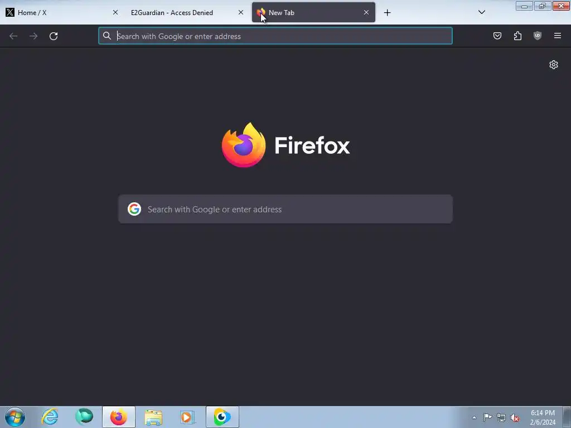Click the muted volume tray icon
The width and height of the screenshot is (571, 428).
click(x=515, y=417)
